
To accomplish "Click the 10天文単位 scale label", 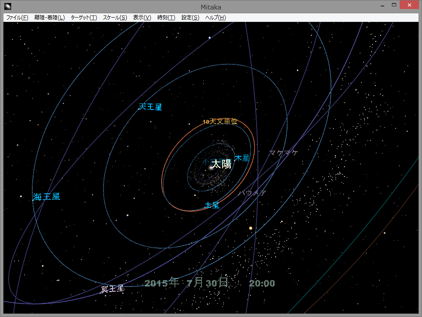I will [220, 122].
